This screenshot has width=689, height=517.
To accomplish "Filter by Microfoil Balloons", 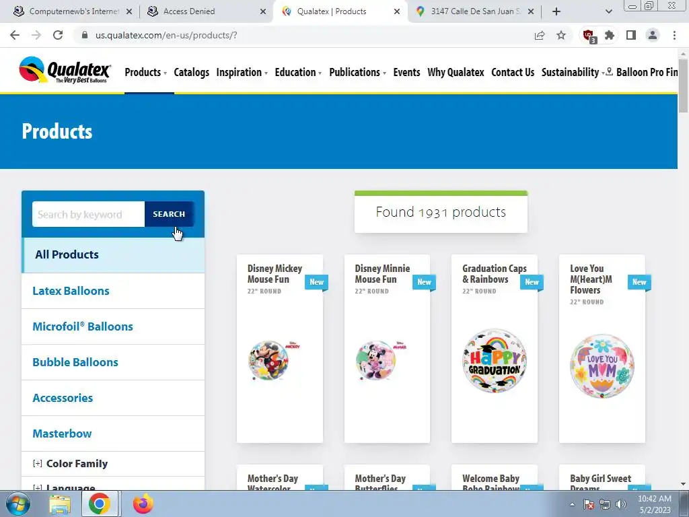I will (113, 326).
